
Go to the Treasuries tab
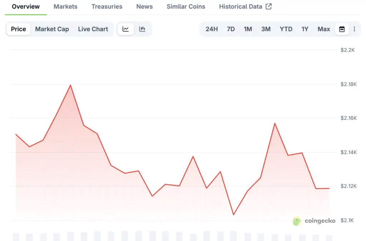point(107,6)
